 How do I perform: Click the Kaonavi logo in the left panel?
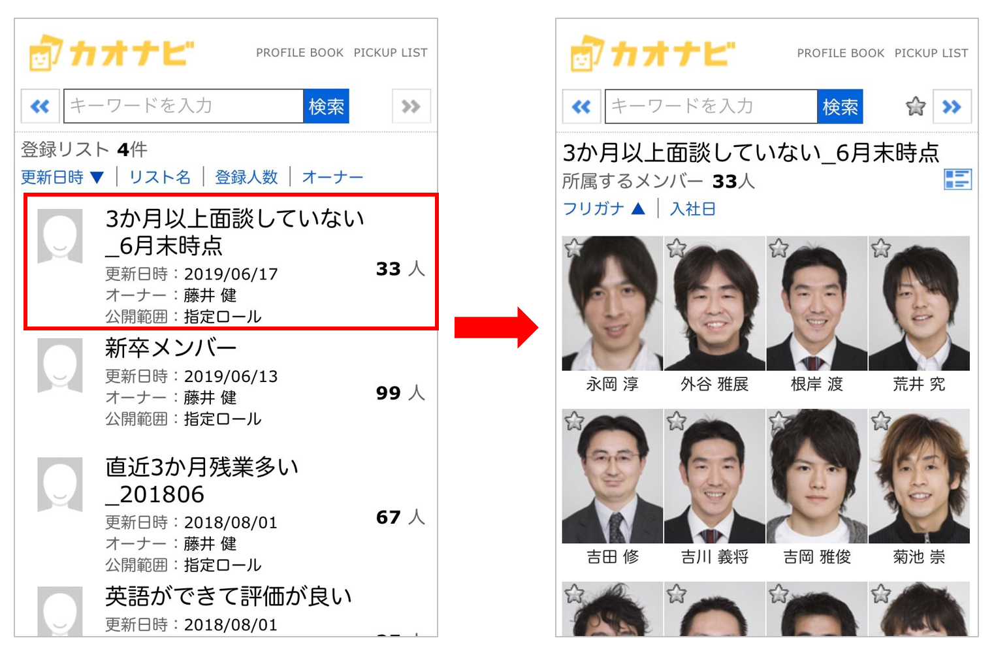112,52
